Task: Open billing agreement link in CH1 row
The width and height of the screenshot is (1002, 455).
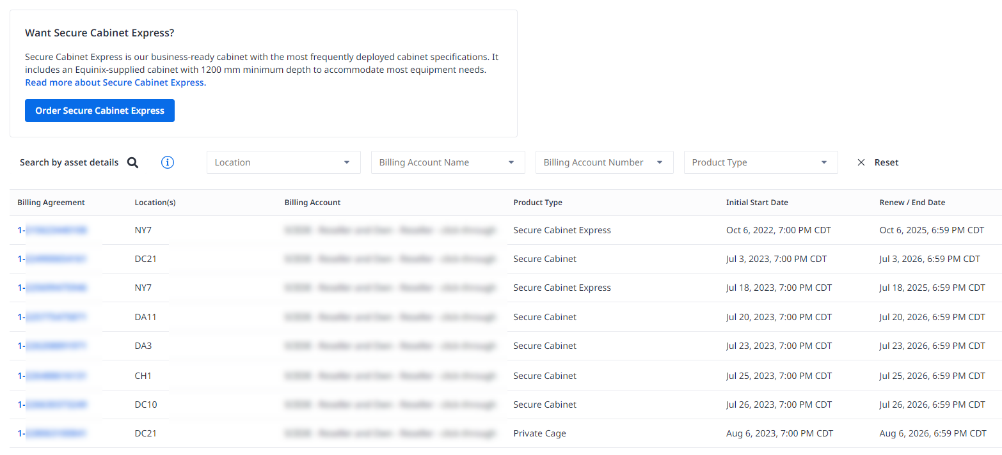Action: pos(52,376)
